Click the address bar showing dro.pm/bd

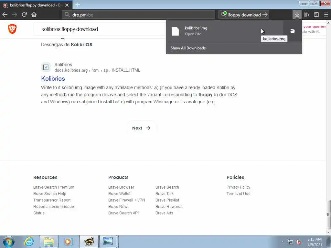pyautogui.click(x=138, y=15)
